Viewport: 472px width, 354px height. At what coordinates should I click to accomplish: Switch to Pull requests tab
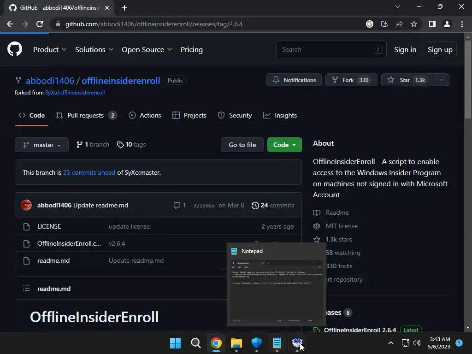point(86,115)
